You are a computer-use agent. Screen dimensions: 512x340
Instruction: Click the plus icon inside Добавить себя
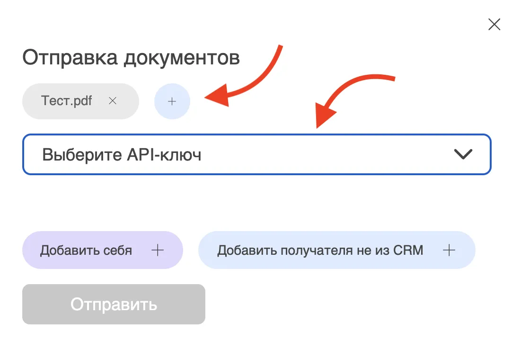[x=157, y=250]
